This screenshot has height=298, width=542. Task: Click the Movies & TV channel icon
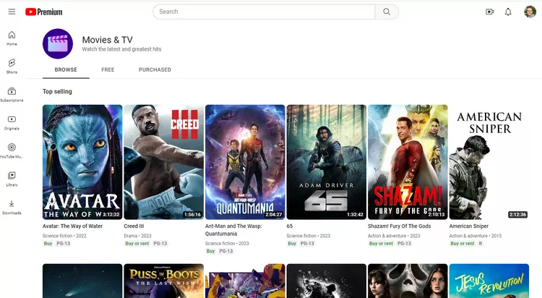(x=58, y=43)
